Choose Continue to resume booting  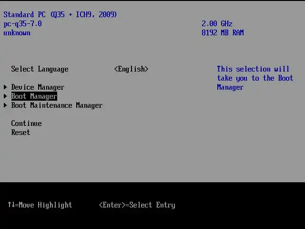coord(26,124)
